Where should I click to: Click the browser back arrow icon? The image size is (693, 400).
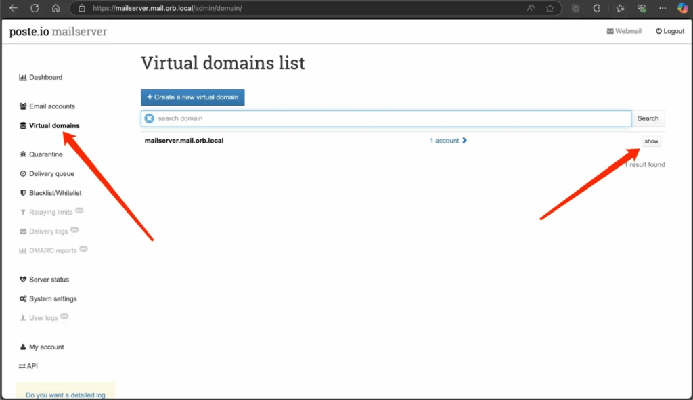(13, 9)
